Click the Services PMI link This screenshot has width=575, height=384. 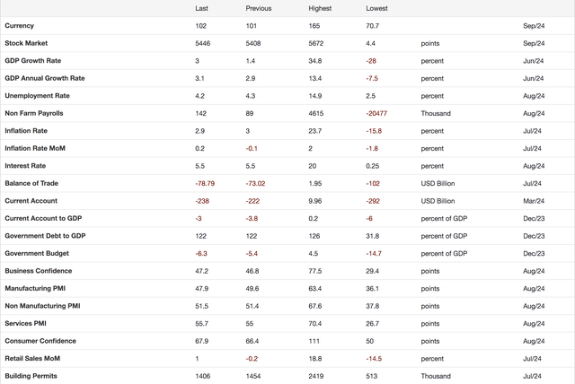(25, 324)
